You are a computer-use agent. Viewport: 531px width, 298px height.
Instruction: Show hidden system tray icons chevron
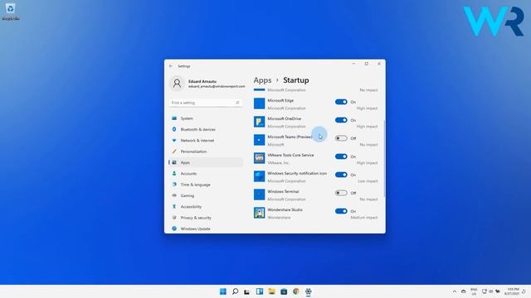click(455, 291)
